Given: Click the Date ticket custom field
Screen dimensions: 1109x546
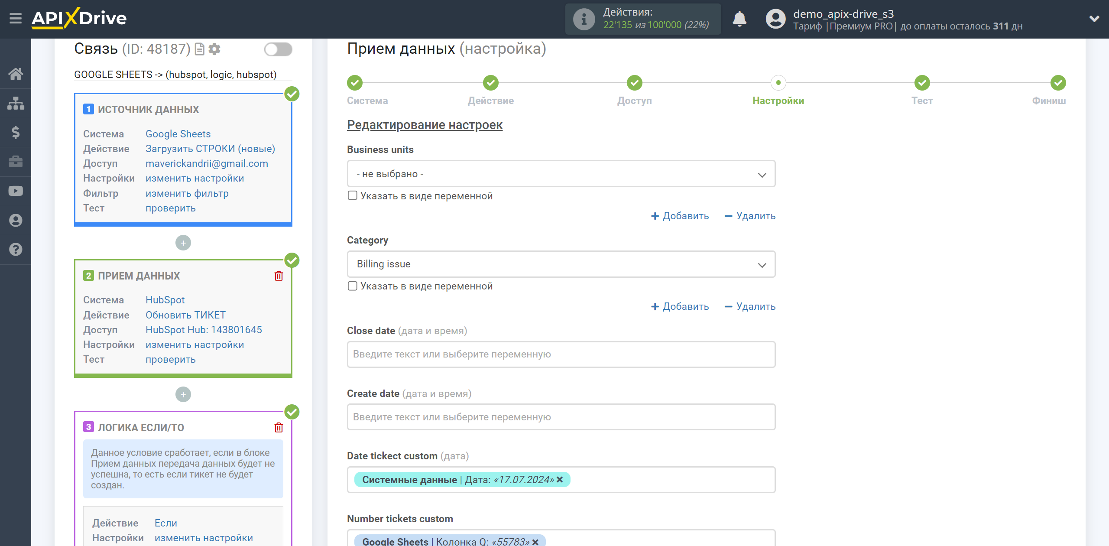Looking at the screenshot, I should click(561, 480).
